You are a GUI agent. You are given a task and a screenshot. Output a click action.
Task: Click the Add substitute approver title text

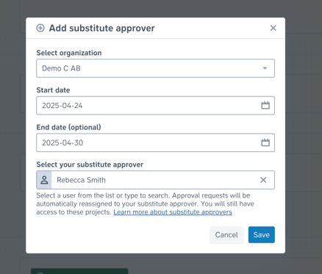102,28
